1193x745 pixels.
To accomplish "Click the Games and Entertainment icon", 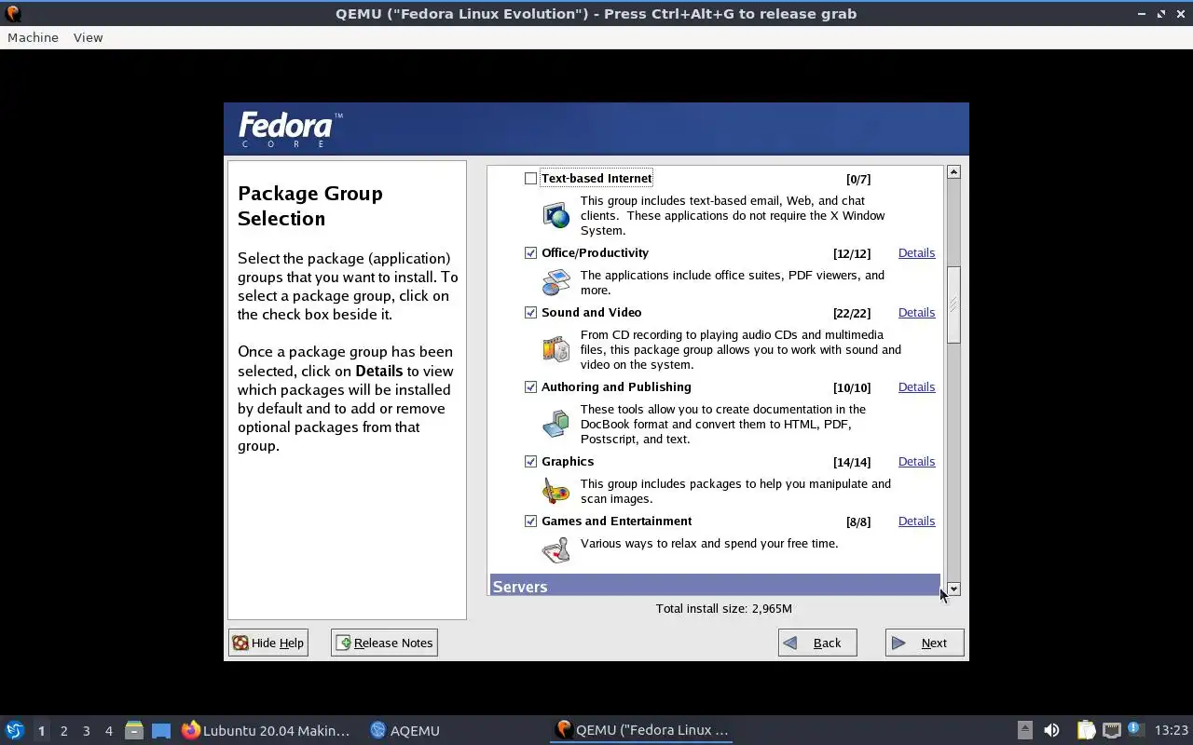I will (x=556, y=550).
